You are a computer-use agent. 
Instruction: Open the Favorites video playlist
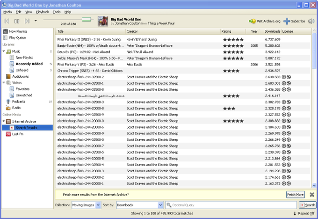[x=22, y=89]
